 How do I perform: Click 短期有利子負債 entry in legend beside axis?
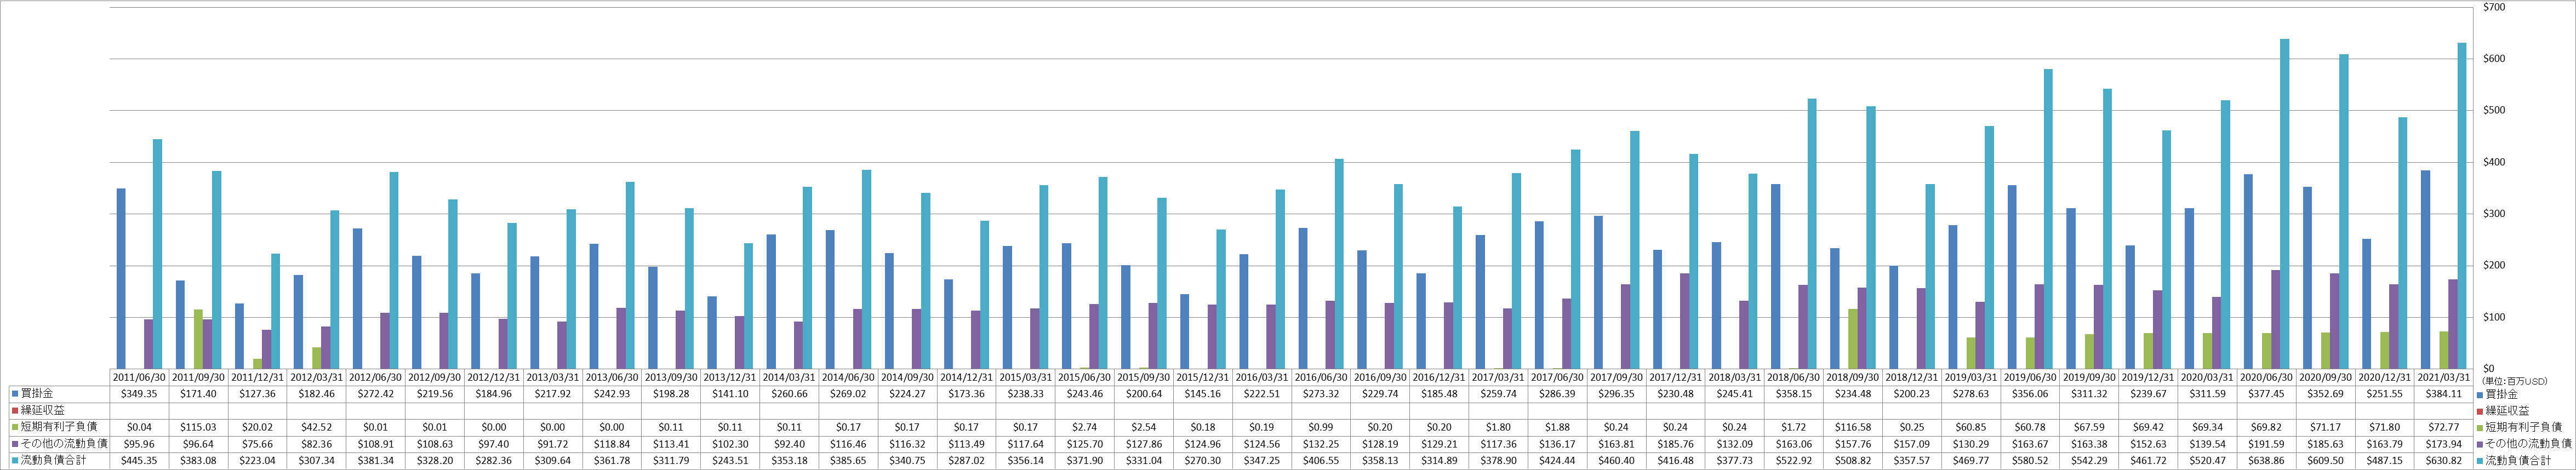(x=2524, y=427)
